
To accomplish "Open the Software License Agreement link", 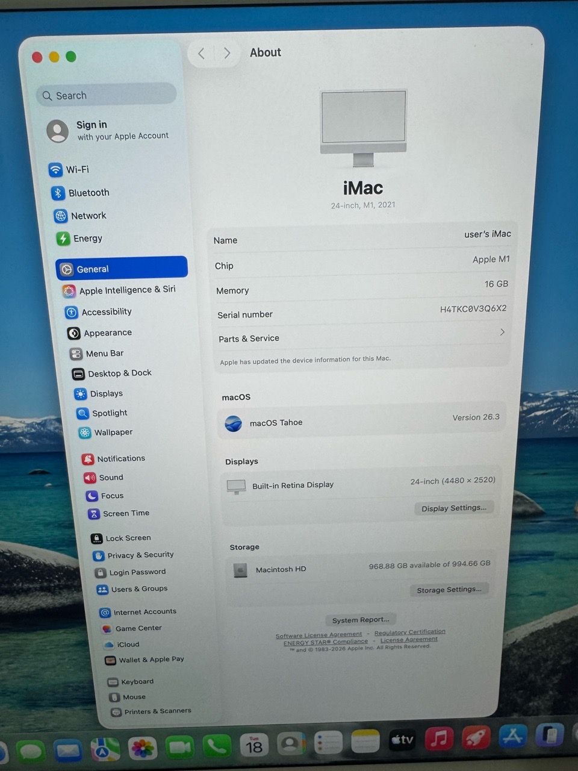I will (319, 635).
